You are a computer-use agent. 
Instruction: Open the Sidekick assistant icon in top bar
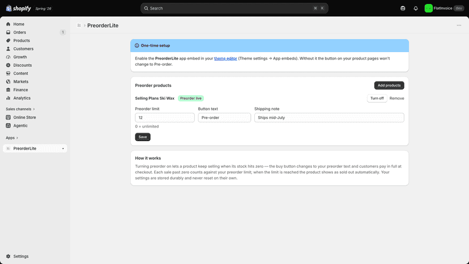pyautogui.click(x=403, y=8)
